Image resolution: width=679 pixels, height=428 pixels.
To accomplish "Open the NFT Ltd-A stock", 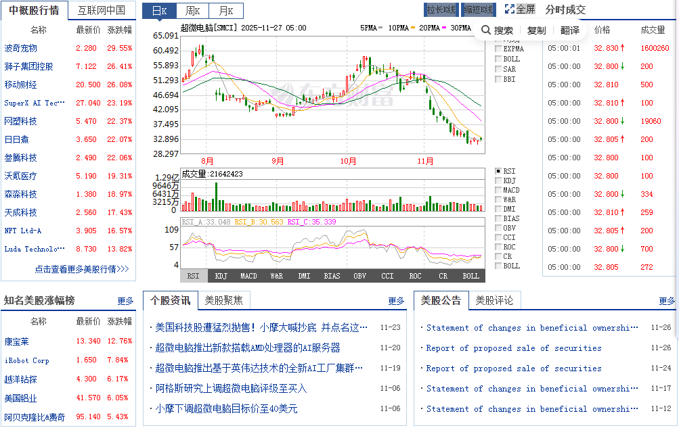I will [x=22, y=231].
